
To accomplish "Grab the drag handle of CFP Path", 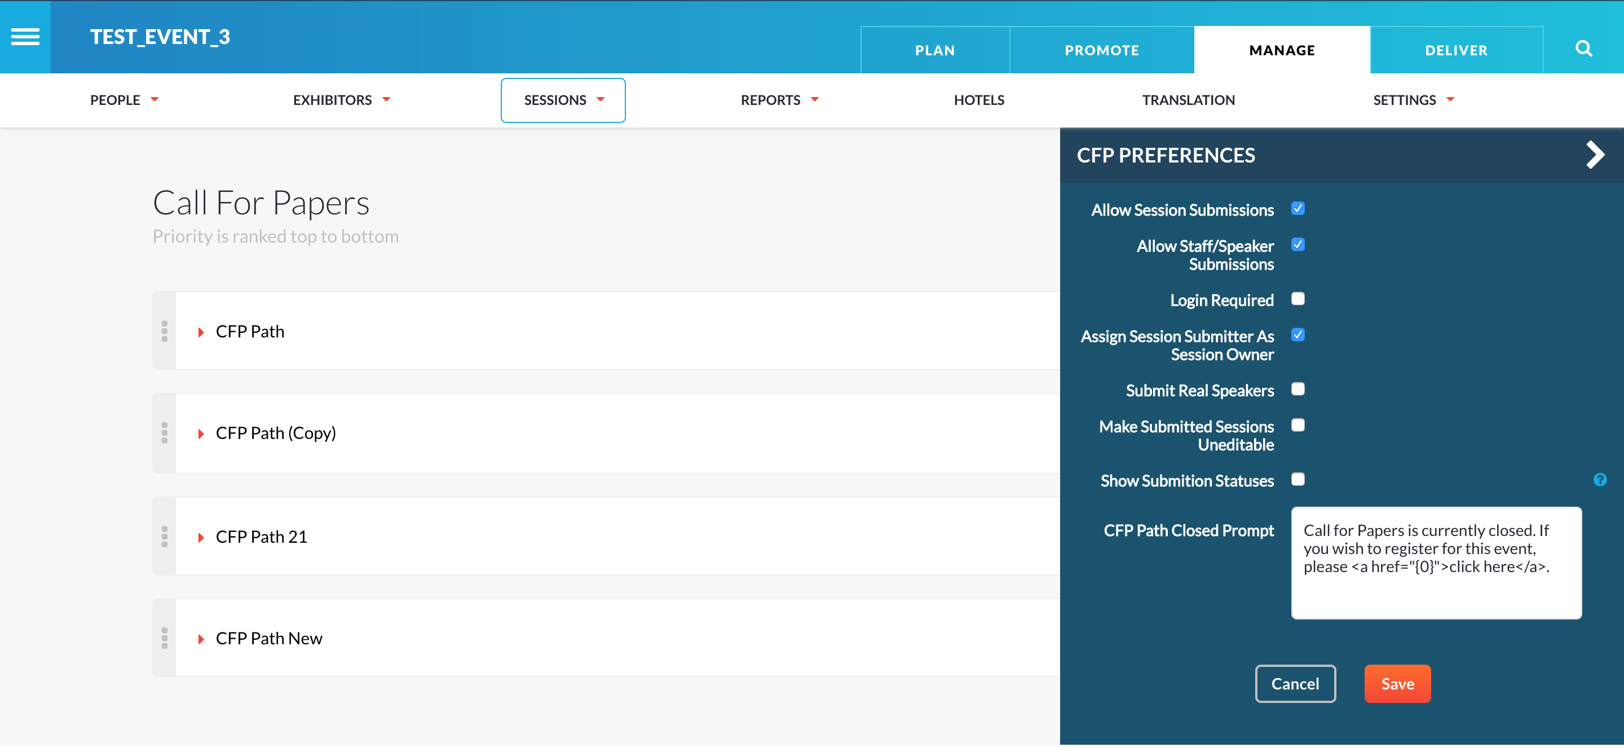I will [165, 331].
